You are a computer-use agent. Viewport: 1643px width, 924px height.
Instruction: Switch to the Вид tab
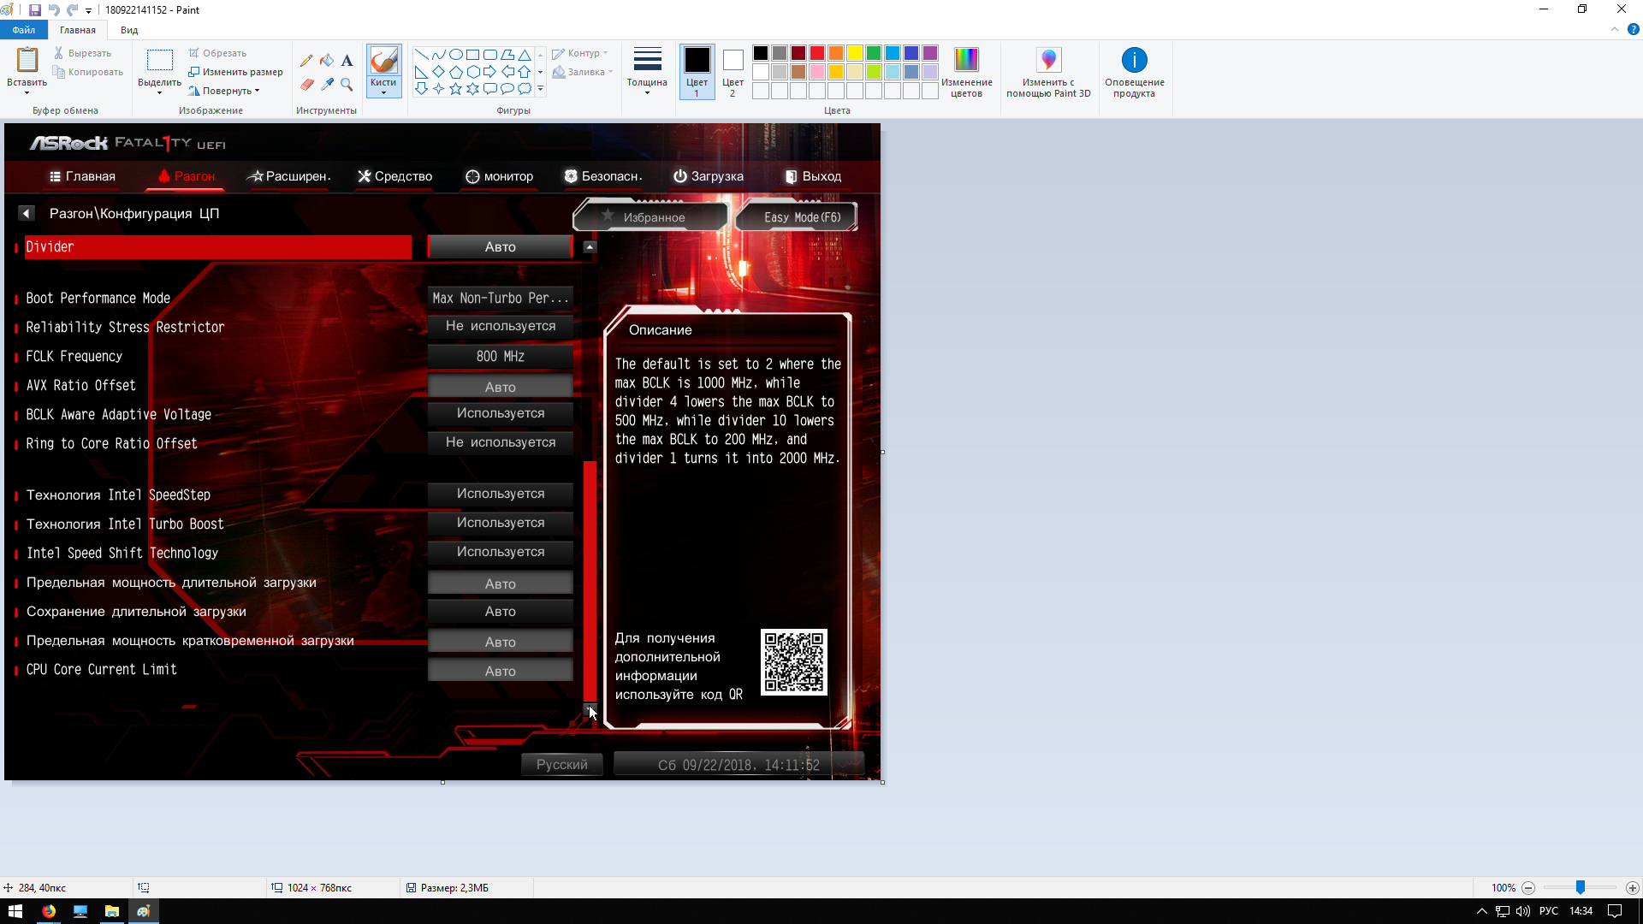coord(129,30)
